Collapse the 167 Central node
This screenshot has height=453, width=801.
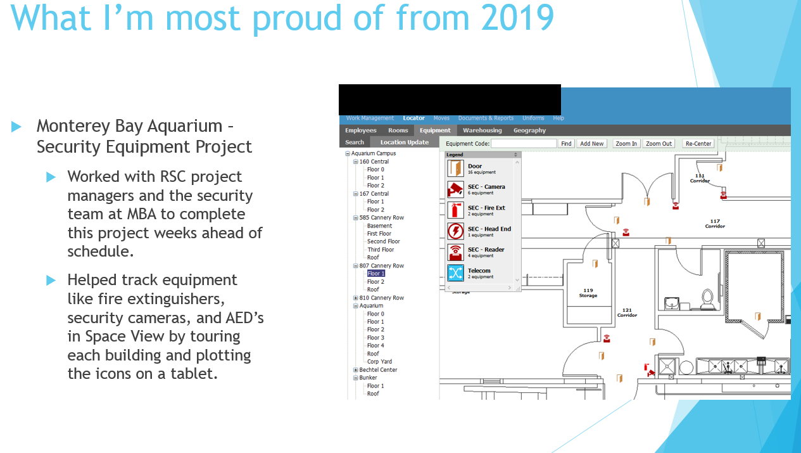355,194
